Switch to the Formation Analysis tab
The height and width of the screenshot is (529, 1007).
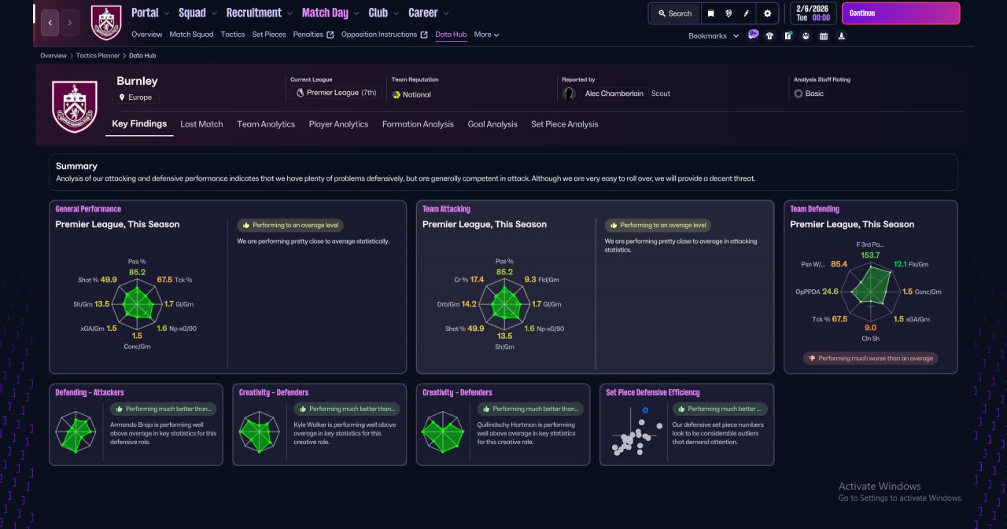pos(418,124)
